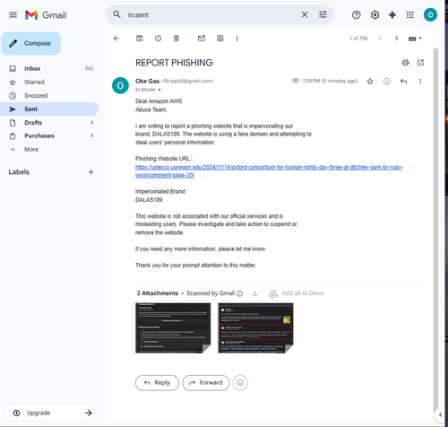Show info about Scanned by Gmail
The width and height of the screenshot is (448, 427).
coord(239,293)
